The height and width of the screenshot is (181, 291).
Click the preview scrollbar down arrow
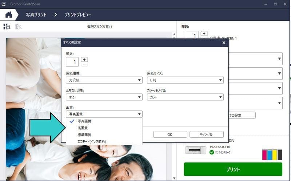point(174,178)
